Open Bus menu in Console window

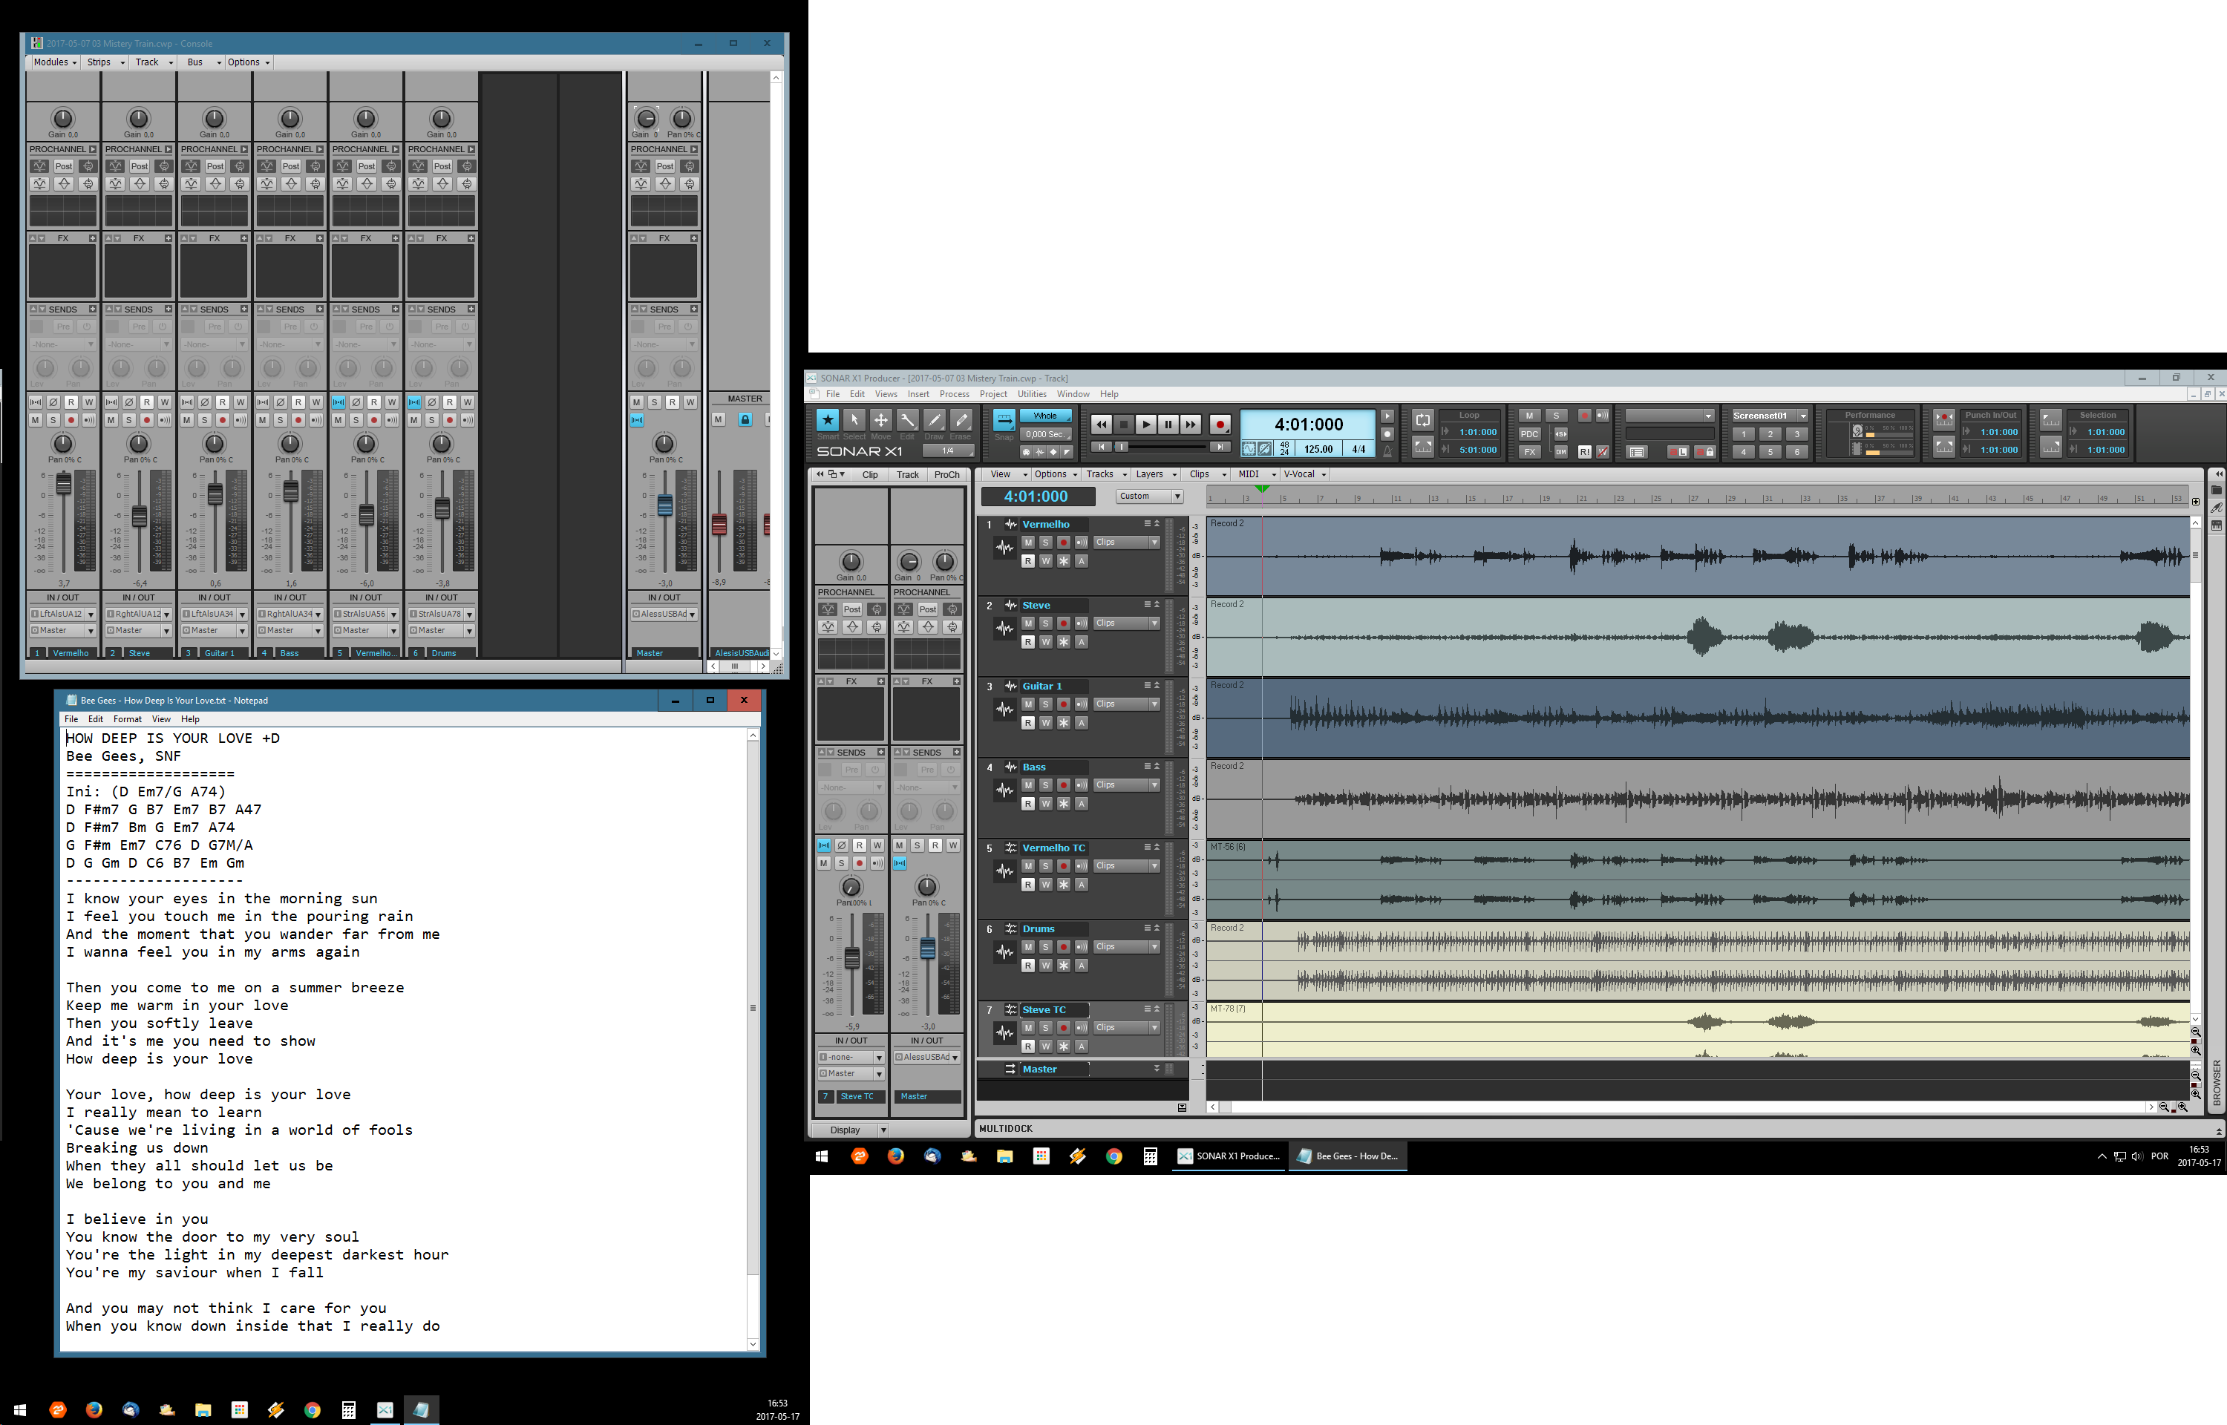[x=203, y=63]
